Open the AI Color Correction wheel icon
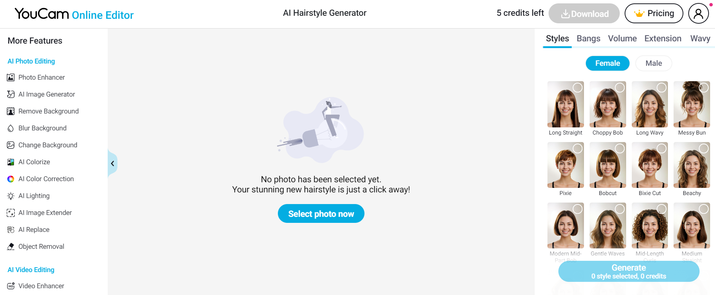 point(11,179)
